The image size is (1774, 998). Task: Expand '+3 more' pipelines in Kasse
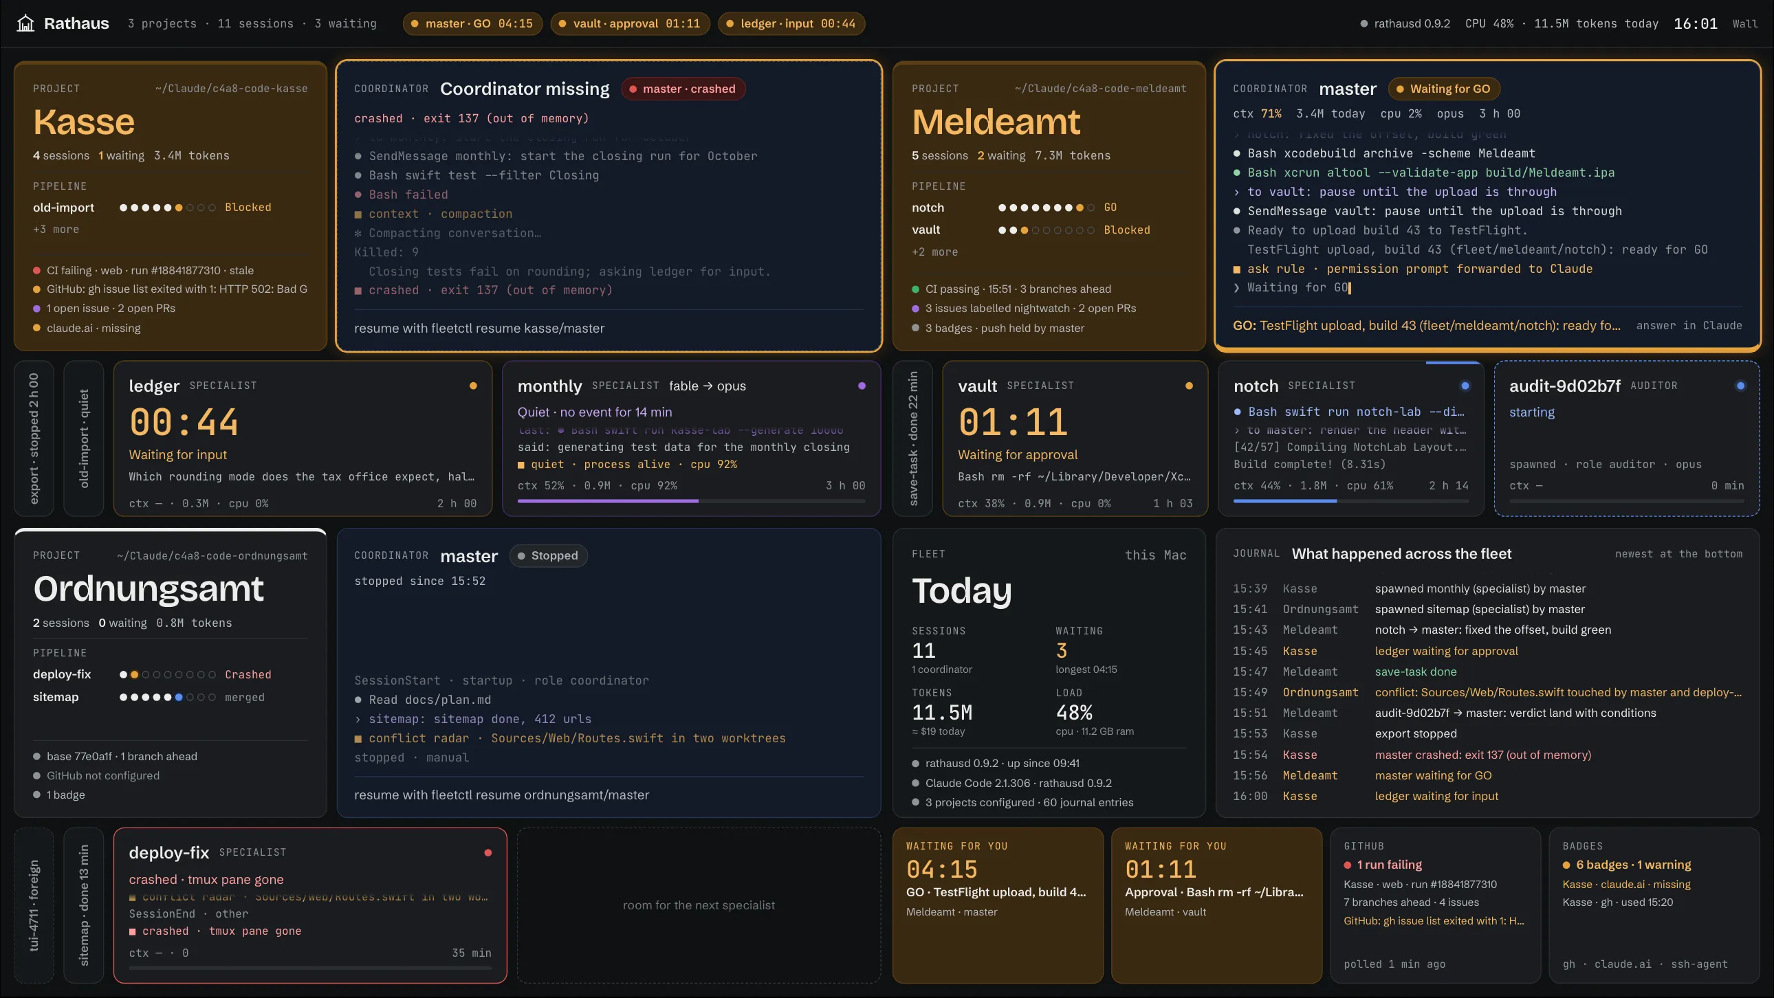click(x=56, y=229)
